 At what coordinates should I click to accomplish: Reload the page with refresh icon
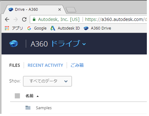(24, 19)
